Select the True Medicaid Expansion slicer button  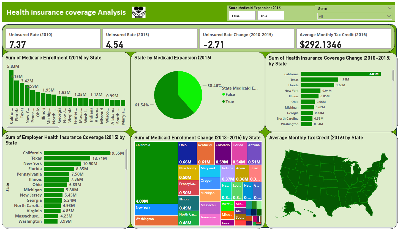click(x=271, y=16)
